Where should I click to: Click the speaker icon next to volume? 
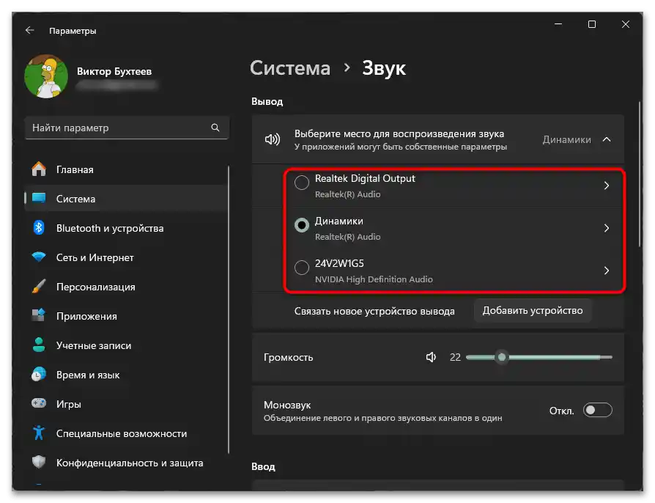pyautogui.click(x=431, y=357)
